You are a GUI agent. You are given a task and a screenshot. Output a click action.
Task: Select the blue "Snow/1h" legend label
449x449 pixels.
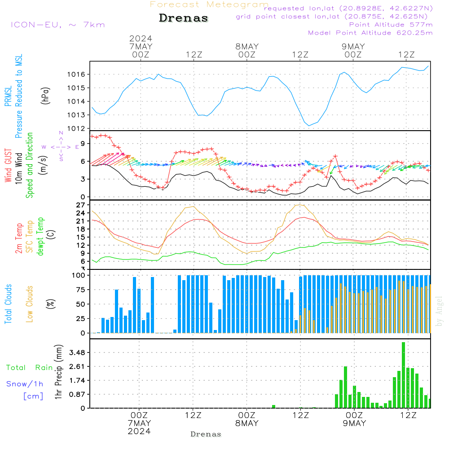pyautogui.click(x=25, y=384)
